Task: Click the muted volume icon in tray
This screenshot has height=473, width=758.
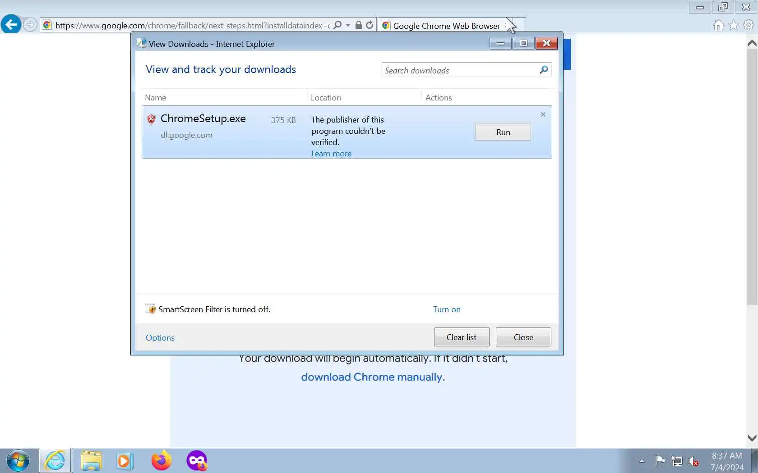Action: tap(693, 461)
